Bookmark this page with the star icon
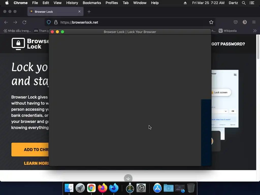The width and height of the screenshot is (260, 195). click(211, 22)
